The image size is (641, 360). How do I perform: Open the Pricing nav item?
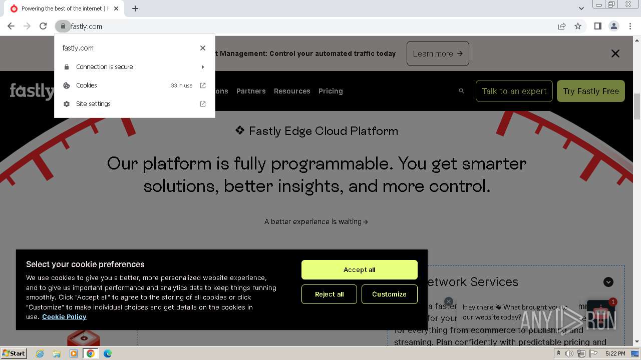tap(331, 91)
